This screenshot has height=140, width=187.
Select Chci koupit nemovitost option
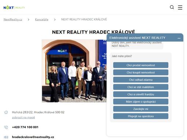pyautogui.click(x=141, y=73)
